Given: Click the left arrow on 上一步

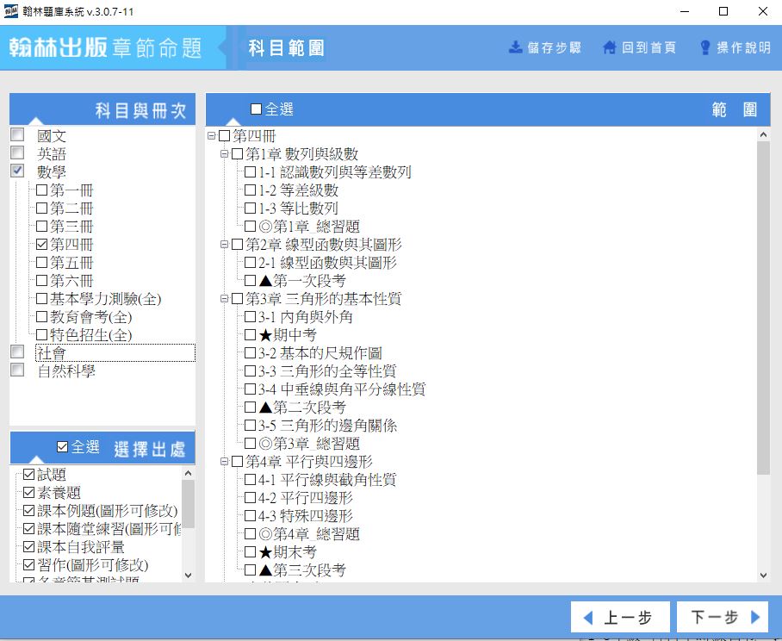Looking at the screenshot, I should click(588, 618).
